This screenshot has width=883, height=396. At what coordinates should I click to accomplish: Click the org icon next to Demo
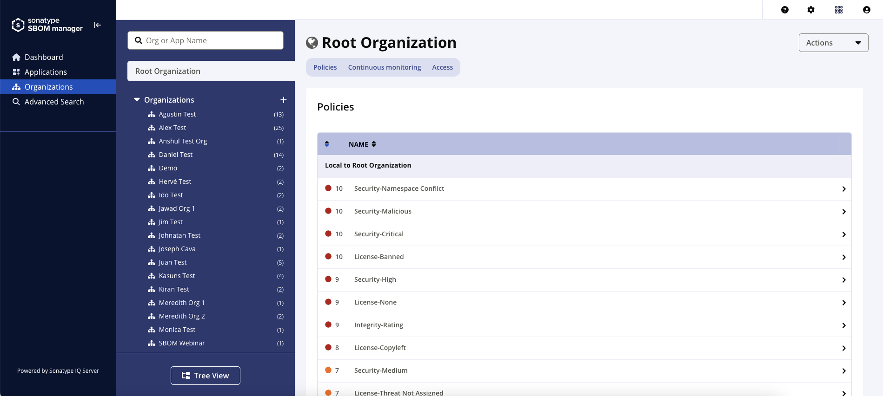pyautogui.click(x=152, y=168)
